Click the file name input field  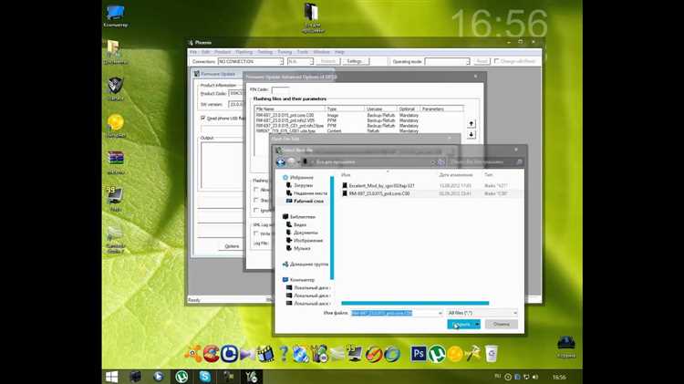(383, 312)
